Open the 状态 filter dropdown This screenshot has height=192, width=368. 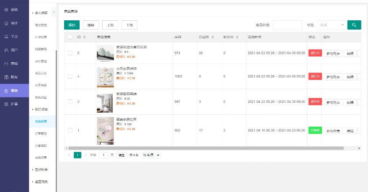coord(331,25)
